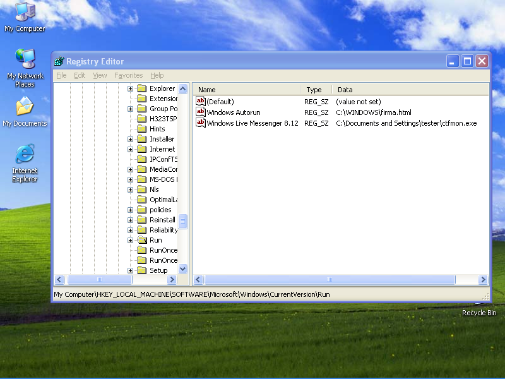The width and height of the screenshot is (505, 379).
Task: Expand the MS-DOS registry key
Action: [x=130, y=179]
